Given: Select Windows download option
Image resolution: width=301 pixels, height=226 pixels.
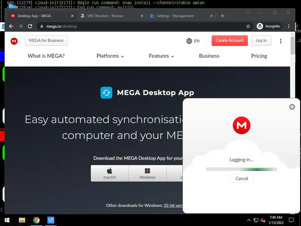Looking at the screenshot, I should (x=147, y=173).
